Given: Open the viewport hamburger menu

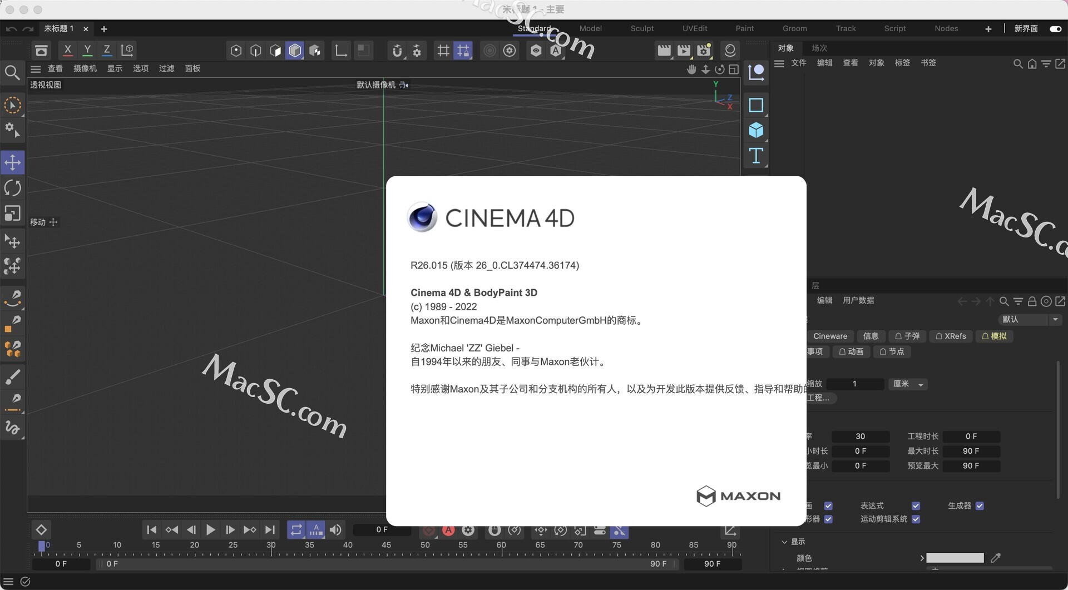Looking at the screenshot, I should pos(36,69).
